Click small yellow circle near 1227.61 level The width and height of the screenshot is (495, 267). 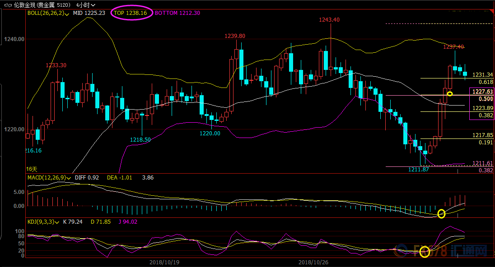tap(450, 94)
